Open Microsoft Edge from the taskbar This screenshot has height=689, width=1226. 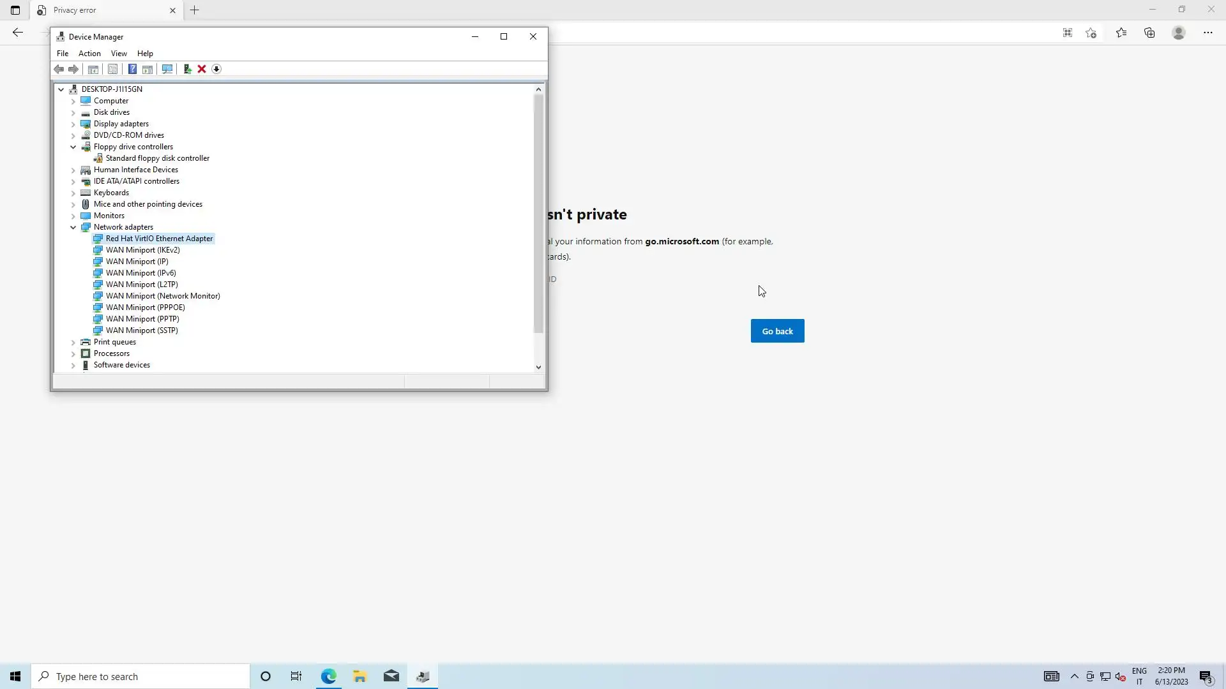click(x=328, y=676)
